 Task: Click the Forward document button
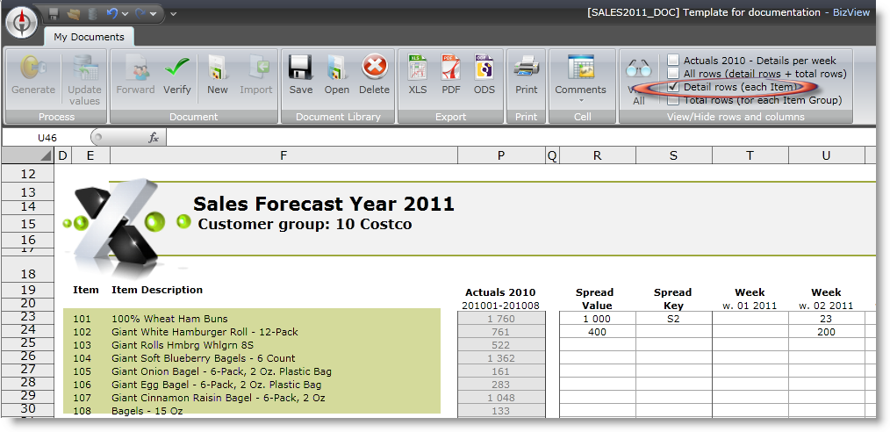(x=136, y=75)
